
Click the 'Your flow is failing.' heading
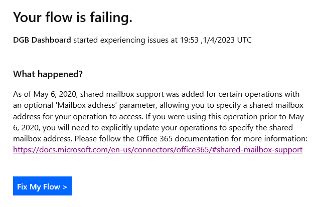click(73, 17)
